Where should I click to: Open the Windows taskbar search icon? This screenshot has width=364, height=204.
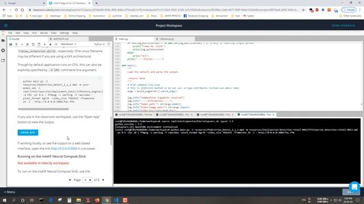point(14,200)
